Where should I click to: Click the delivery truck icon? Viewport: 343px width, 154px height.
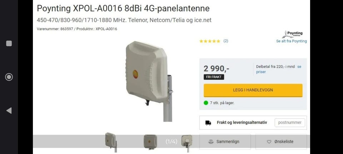pyautogui.click(x=208, y=123)
